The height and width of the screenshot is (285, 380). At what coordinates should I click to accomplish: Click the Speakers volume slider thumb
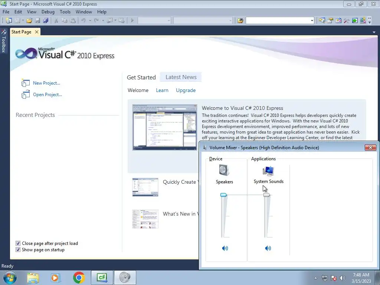coord(223,195)
